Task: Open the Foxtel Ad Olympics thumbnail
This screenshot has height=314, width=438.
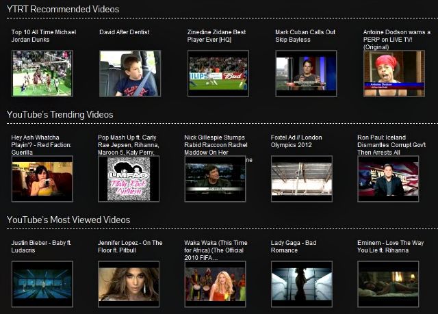Action: pos(302,179)
